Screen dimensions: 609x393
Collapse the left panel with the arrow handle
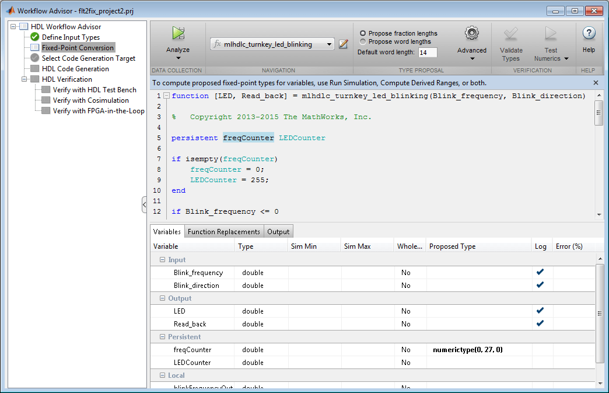click(144, 205)
